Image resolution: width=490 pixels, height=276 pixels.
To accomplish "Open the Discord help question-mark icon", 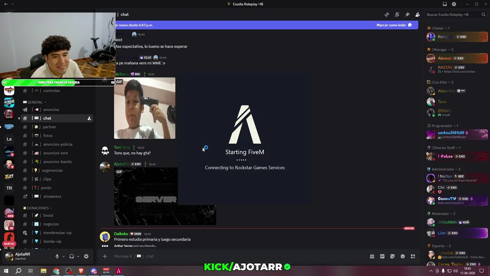I will [454, 4].
